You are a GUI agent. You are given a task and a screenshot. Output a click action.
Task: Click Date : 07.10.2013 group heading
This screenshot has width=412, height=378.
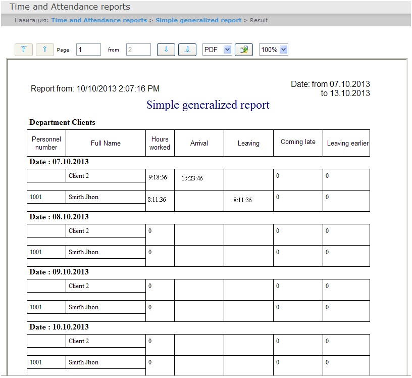click(59, 162)
